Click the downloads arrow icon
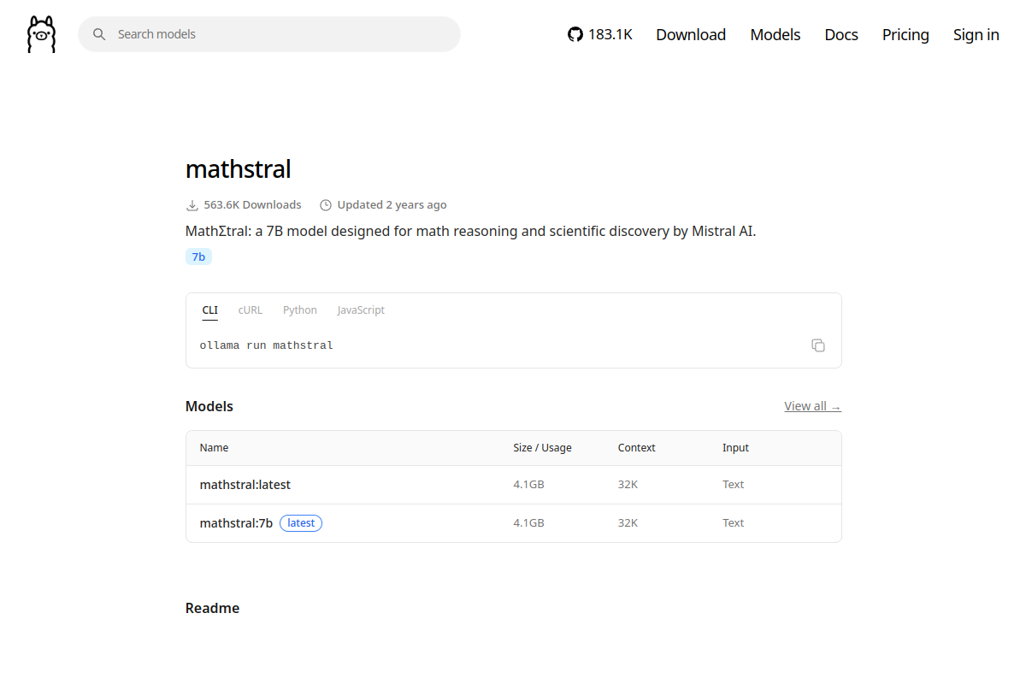This screenshot has height=684, width=1026. 192,205
